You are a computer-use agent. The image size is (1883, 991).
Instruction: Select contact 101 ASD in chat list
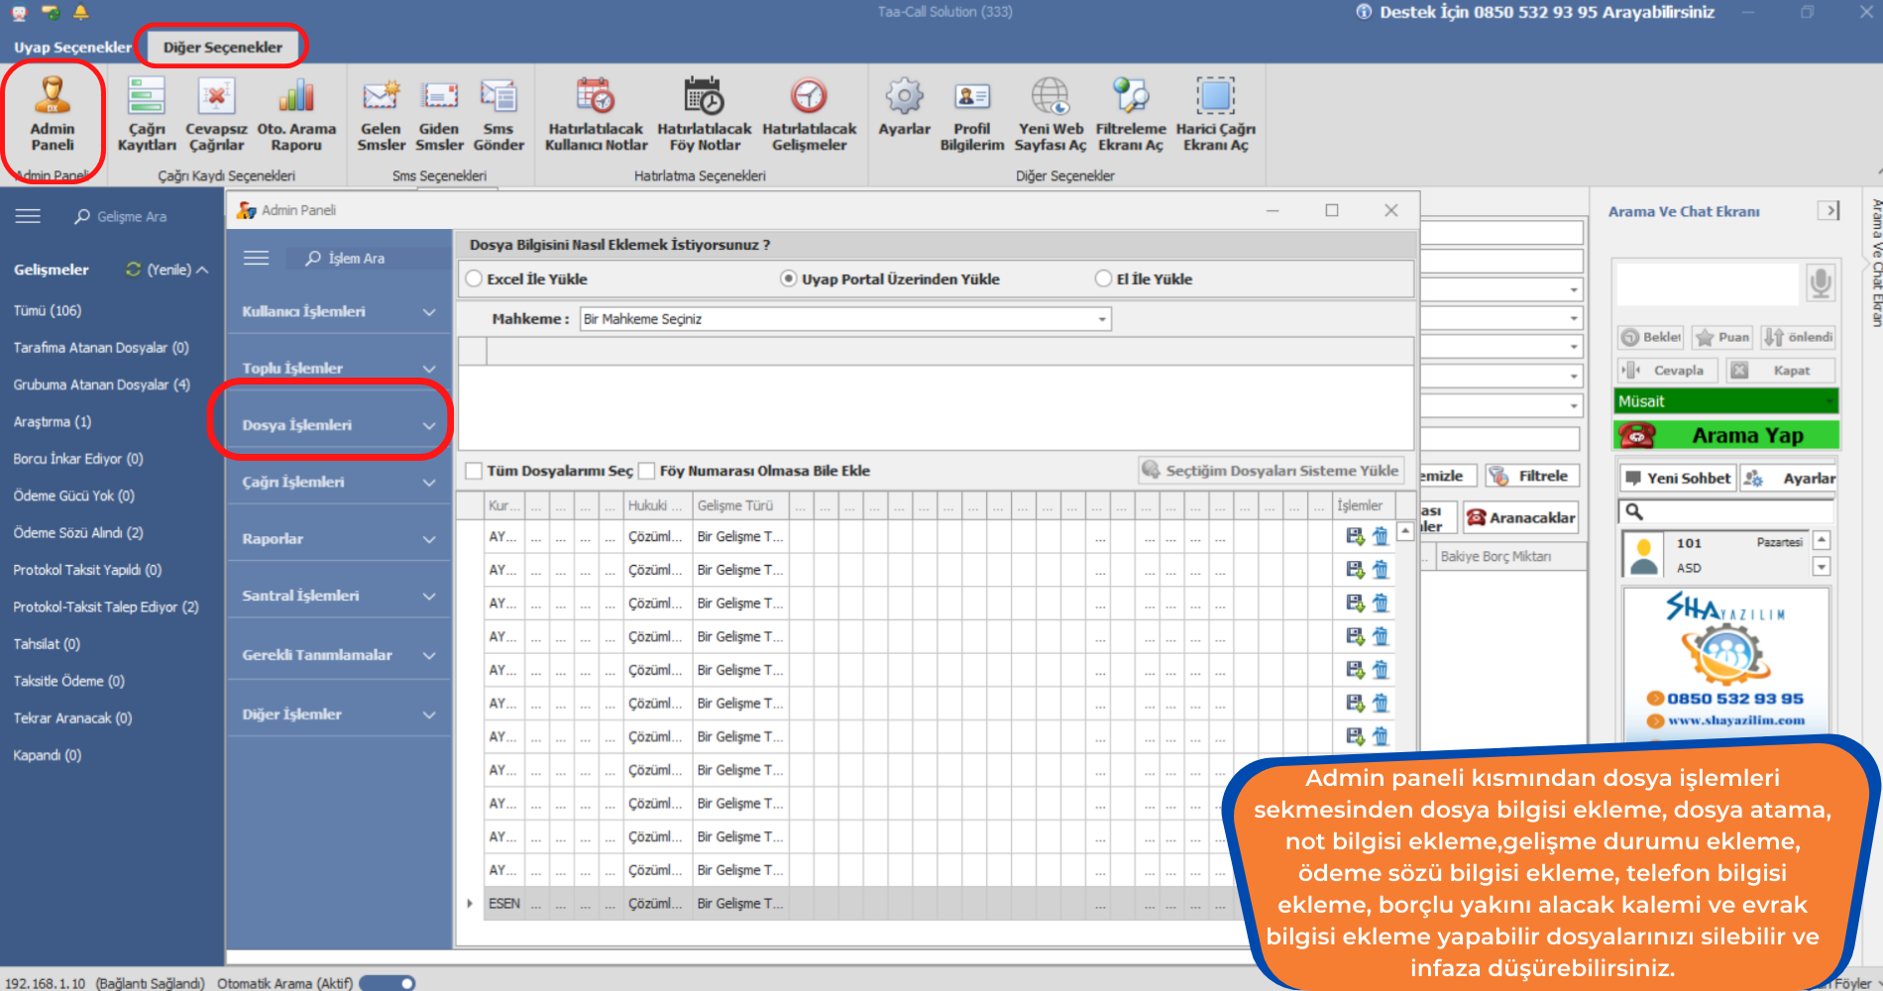coord(1717,555)
